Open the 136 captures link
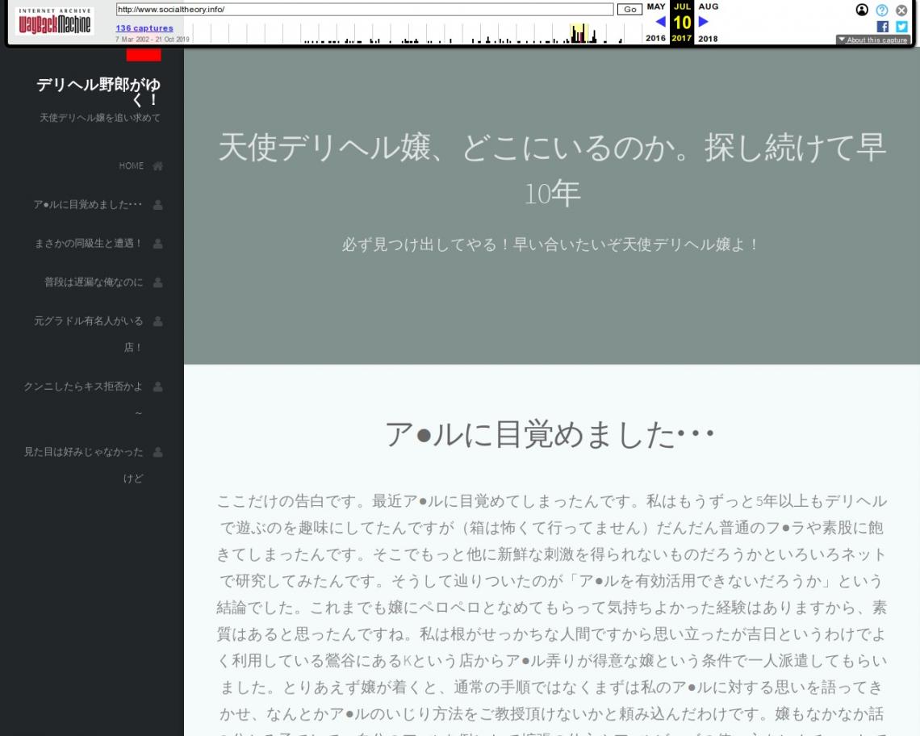This screenshot has height=736, width=920. (x=144, y=27)
